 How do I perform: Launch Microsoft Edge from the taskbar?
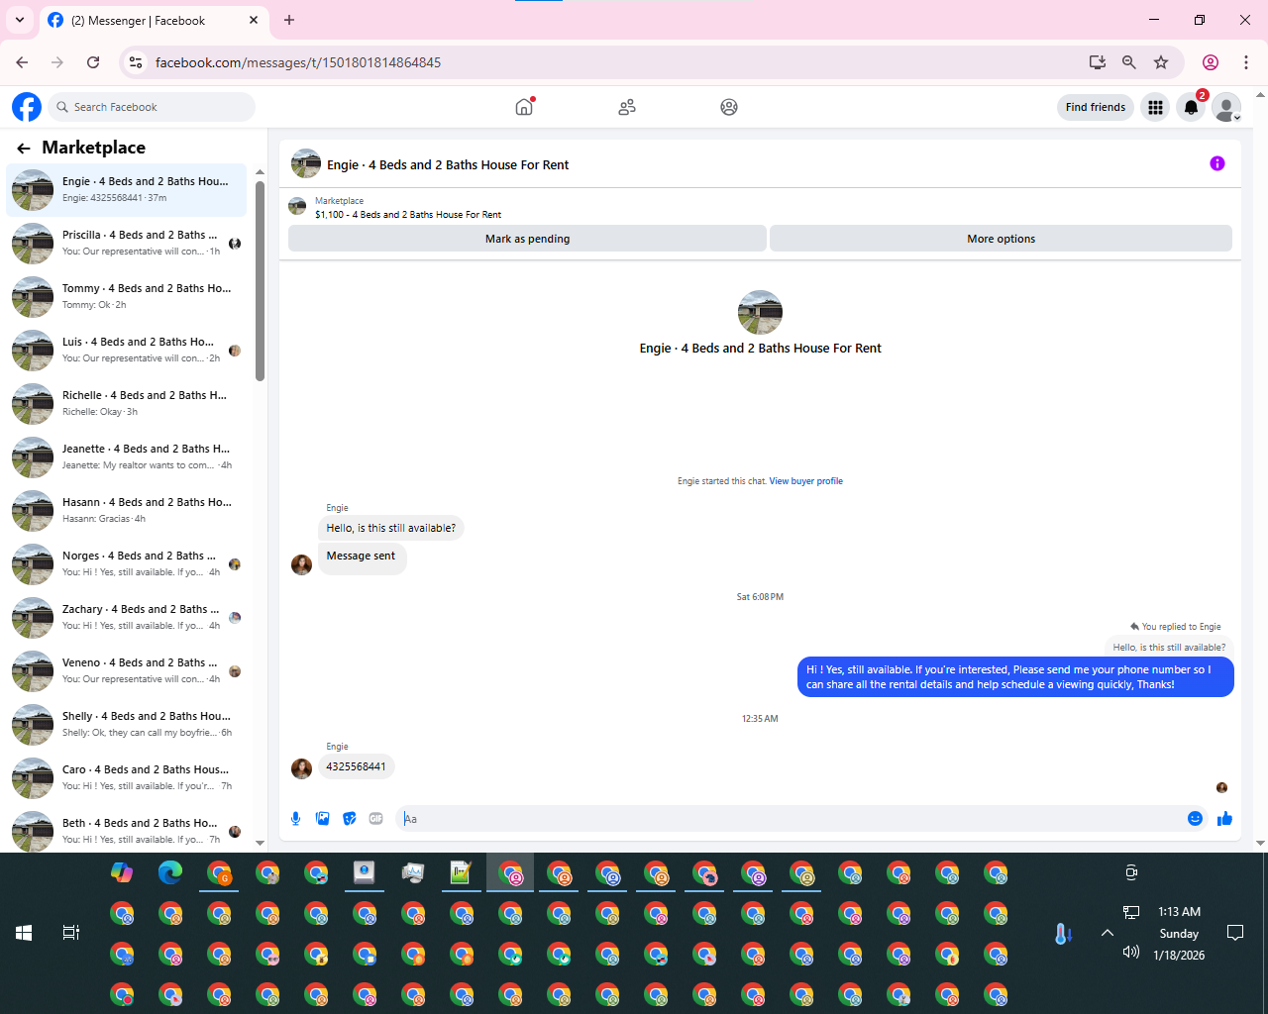(x=170, y=872)
